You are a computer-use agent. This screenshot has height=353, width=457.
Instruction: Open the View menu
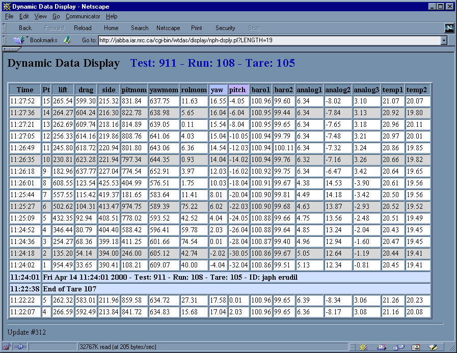click(40, 16)
